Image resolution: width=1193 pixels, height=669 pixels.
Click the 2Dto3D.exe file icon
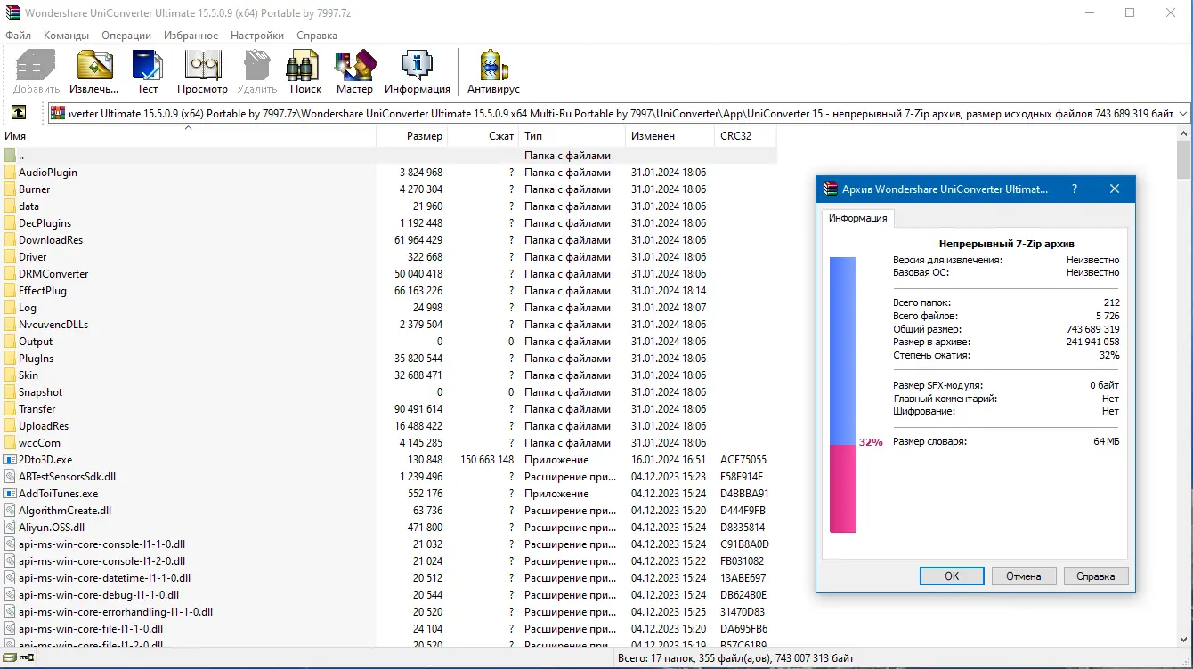pyautogui.click(x=10, y=460)
